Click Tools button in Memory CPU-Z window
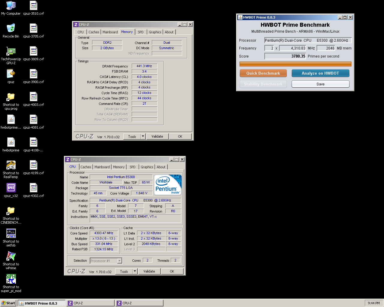The height and width of the screenshot is (307, 384). (x=132, y=136)
